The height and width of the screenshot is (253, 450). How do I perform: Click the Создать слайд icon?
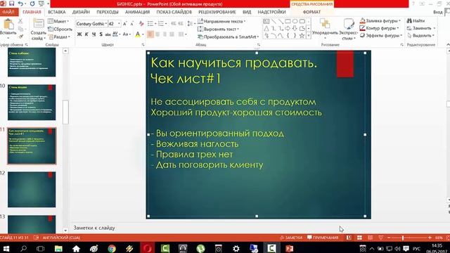click(x=38, y=24)
